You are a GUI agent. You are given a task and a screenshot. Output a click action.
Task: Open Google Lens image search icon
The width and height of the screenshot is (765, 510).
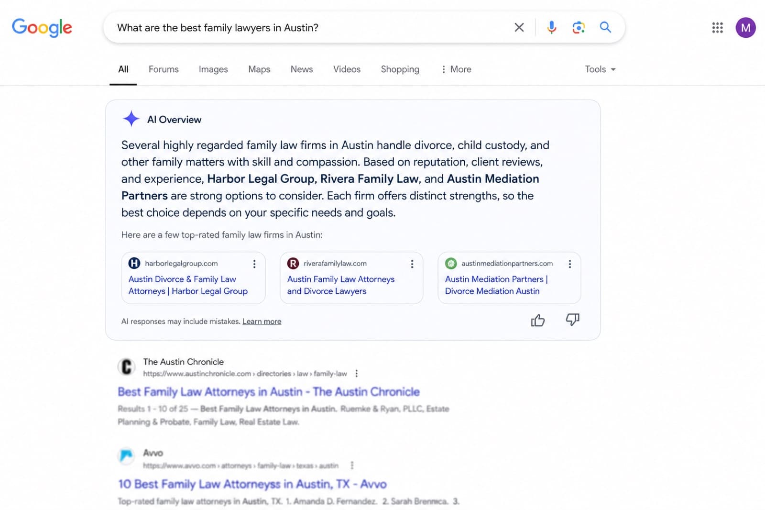click(579, 27)
